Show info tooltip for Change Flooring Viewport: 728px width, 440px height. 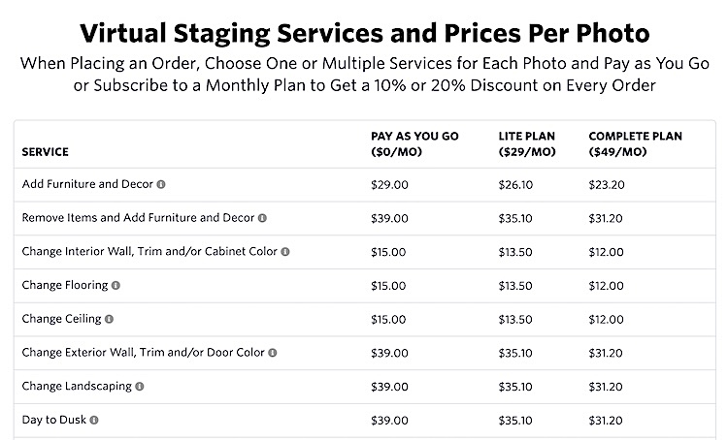tap(116, 286)
